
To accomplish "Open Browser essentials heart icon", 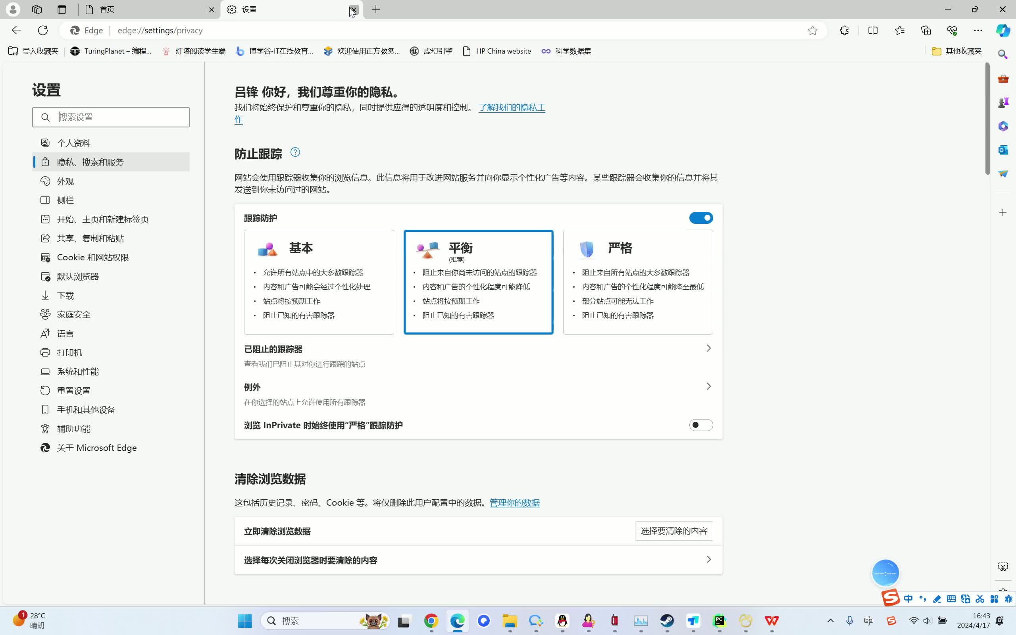I will 952,30.
